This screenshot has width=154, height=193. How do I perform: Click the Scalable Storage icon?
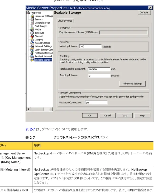32,60
